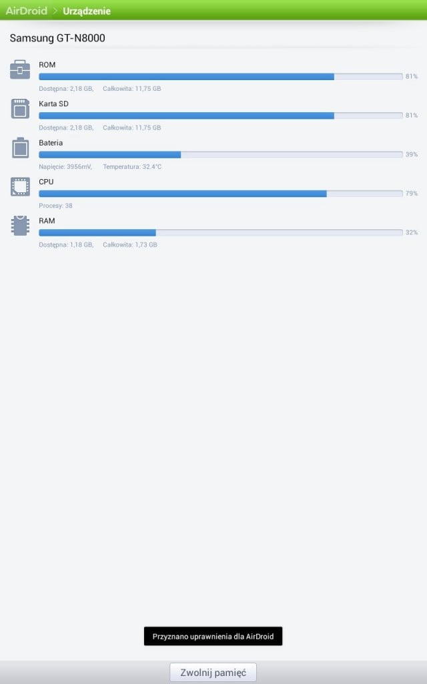Click the ROM briefcase icon
This screenshot has width=427, height=684.
click(x=20, y=69)
